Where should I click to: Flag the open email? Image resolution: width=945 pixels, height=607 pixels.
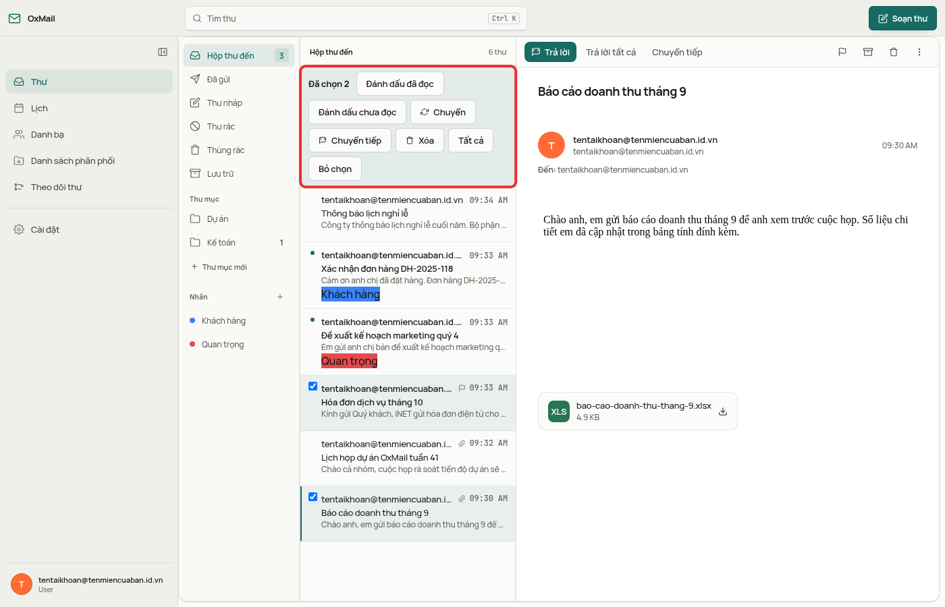coord(842,52)
